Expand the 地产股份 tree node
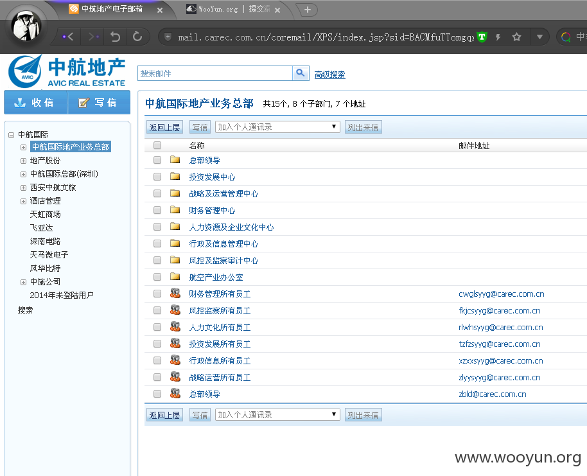This screenshot has width=587, height=476. (23, 161)
